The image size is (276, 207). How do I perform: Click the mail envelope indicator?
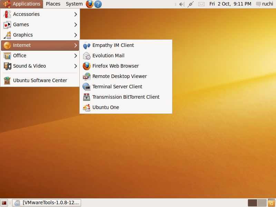click(x=201, y=4)
